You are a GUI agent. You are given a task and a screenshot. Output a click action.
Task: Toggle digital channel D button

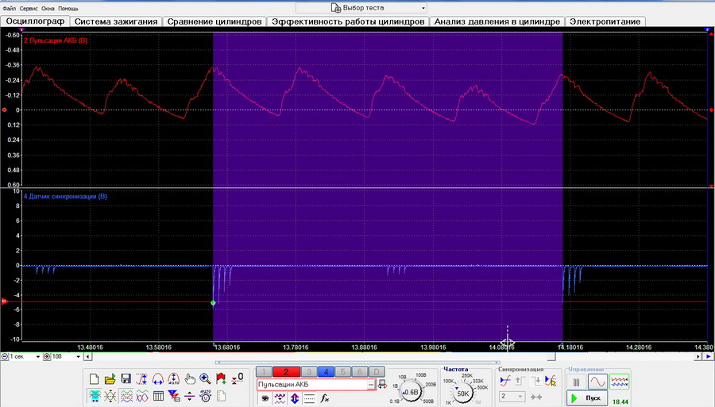pyautogui.click(x=377, y=372)
